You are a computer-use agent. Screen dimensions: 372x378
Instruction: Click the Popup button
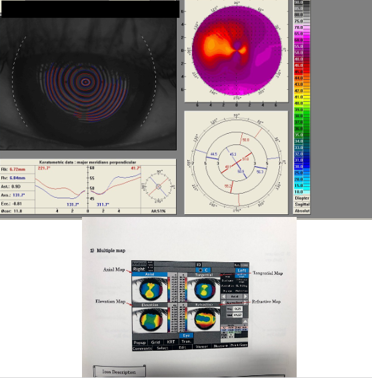(x=140, y=342)
